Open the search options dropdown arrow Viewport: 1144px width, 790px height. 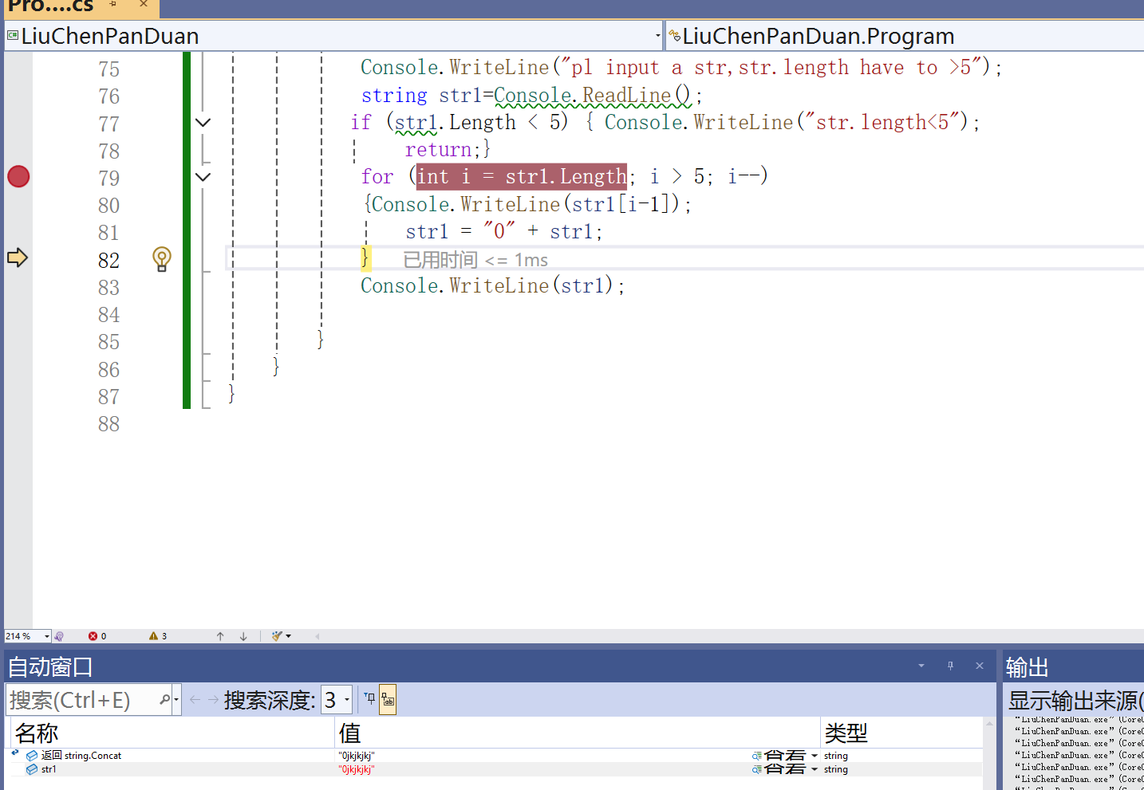[176, 700]
